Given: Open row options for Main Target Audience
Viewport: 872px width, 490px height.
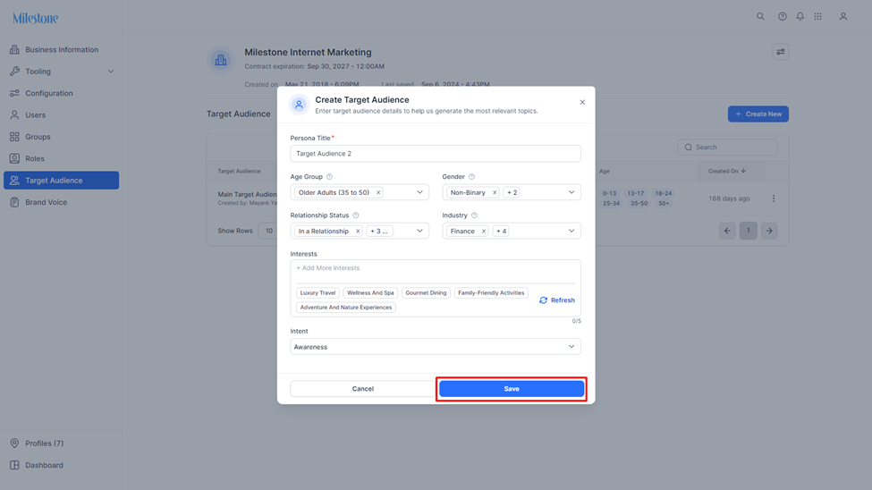Looking at the screenshot, I should [x=773, y=199].
